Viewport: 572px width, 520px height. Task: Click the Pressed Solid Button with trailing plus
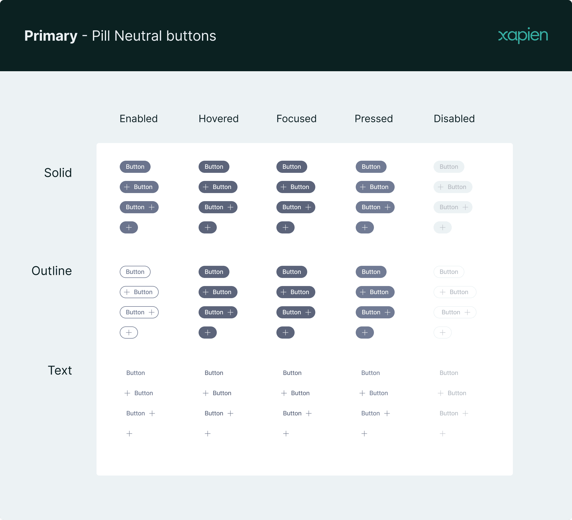pyautogui.click(x=375, y=207)
